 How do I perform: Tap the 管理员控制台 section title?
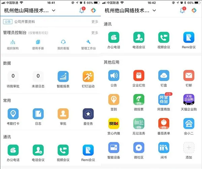coord(15,32)
